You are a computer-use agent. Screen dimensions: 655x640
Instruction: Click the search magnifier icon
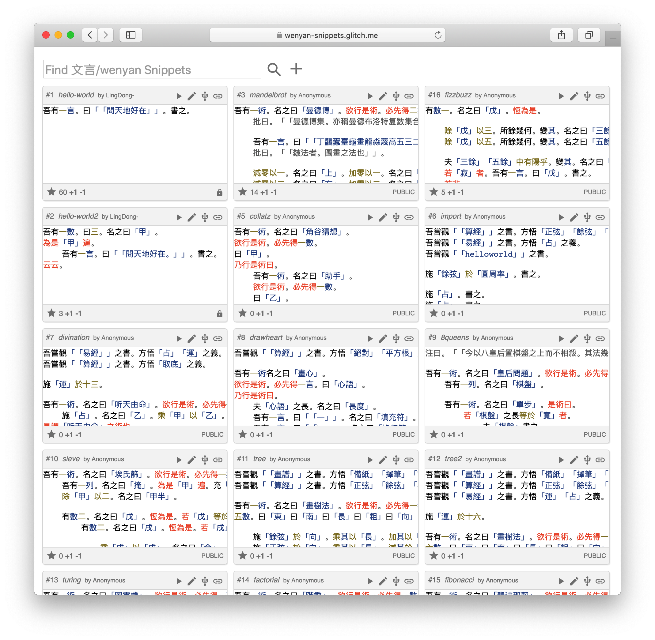[274, 70]
